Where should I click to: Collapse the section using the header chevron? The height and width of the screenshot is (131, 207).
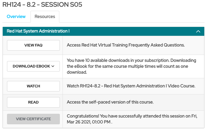[x=198, y=31]
